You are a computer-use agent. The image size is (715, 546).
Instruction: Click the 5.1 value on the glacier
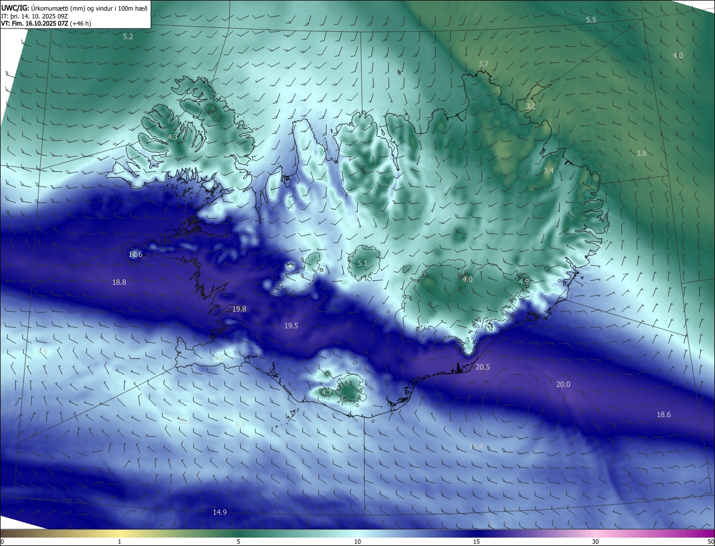(x=363, y=263)
